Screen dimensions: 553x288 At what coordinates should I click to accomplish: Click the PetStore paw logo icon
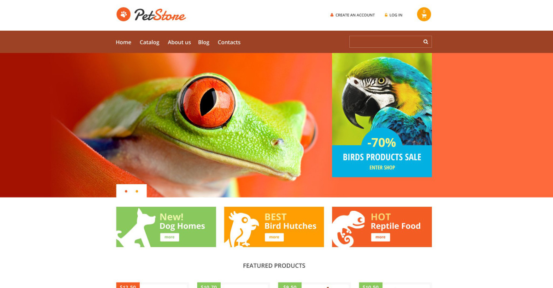(124, 14)
